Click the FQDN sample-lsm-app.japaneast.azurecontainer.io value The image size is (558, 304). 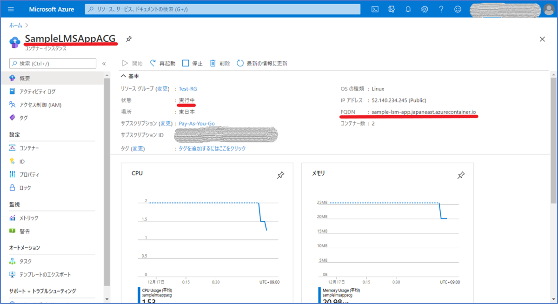(x=424, y=112)
